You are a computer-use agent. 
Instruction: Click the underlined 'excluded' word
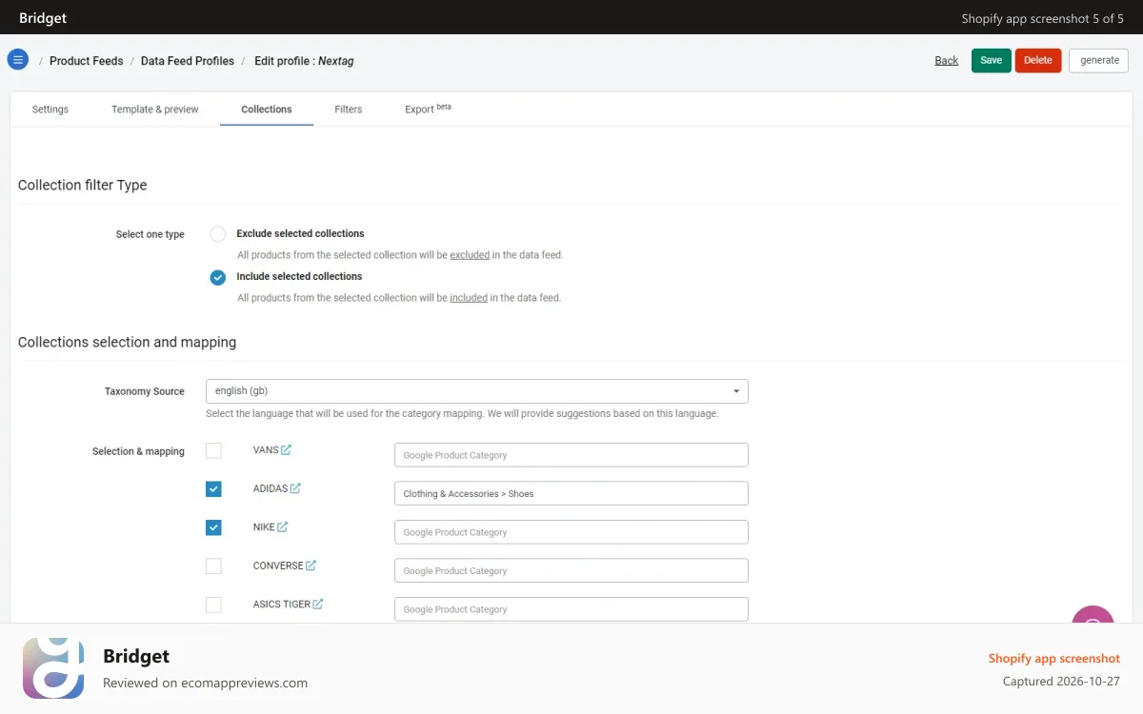click(470, 255)
